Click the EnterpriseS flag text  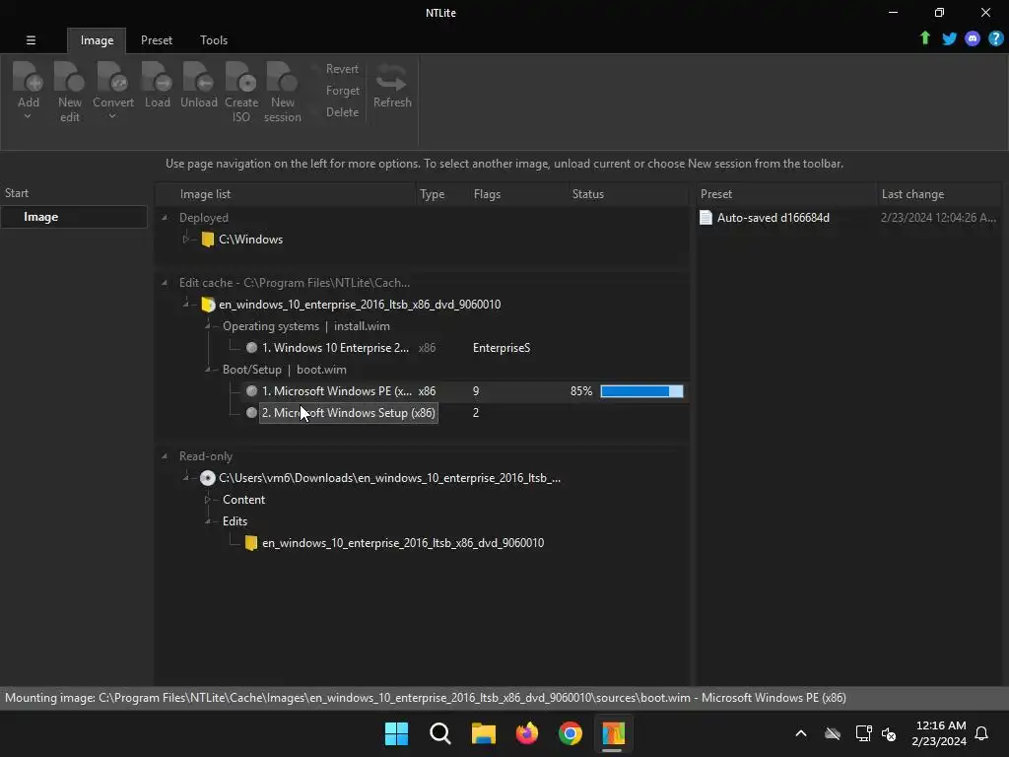point(502,348)
